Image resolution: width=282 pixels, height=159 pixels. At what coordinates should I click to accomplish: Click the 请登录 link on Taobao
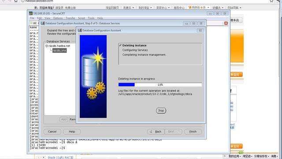(x=59, y=8)
